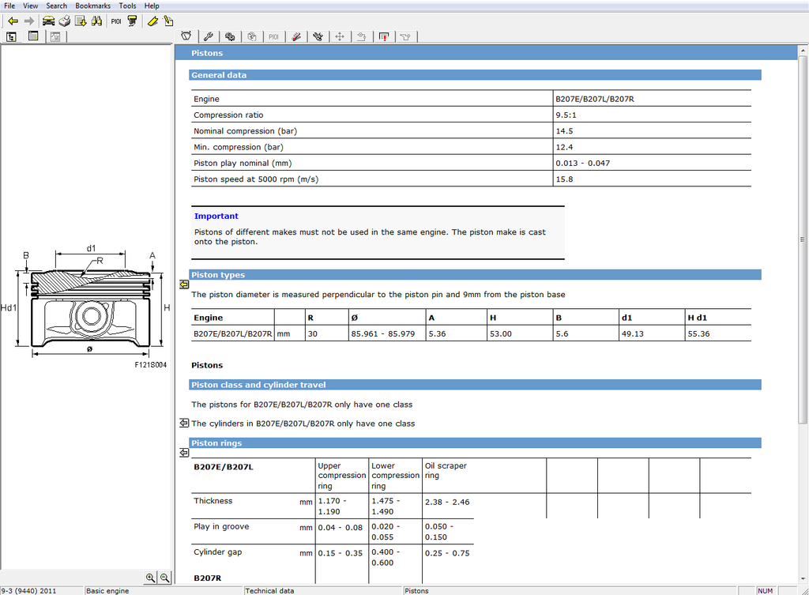
Task: Select the tree view tab in left panel
Action: pyautogui.click(x=12, y=36)
